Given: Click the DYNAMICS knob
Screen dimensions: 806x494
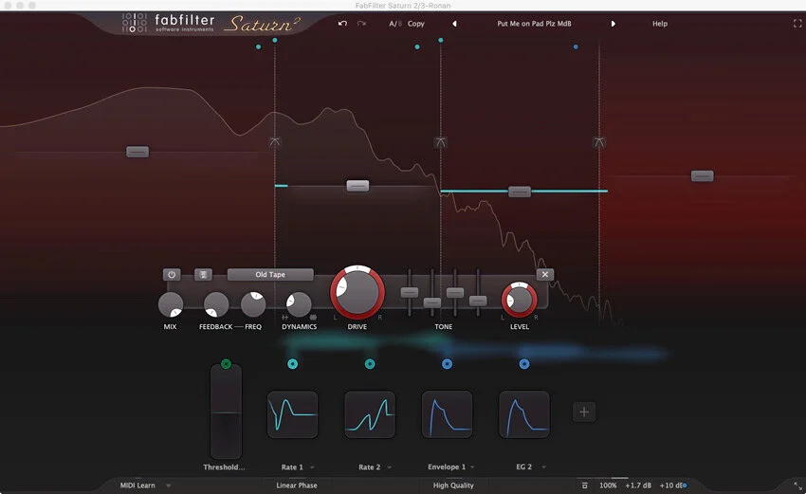Looking at the screenshot, I should 299,304.
